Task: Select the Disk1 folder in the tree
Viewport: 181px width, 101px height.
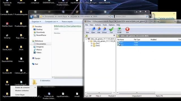Action: pyautogui.click(x=98, y=43)
